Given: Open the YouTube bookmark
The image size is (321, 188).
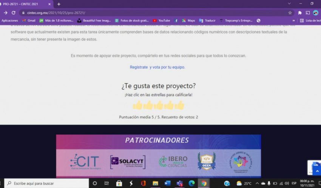Looking at the screenshot, I should coord(161,21).
